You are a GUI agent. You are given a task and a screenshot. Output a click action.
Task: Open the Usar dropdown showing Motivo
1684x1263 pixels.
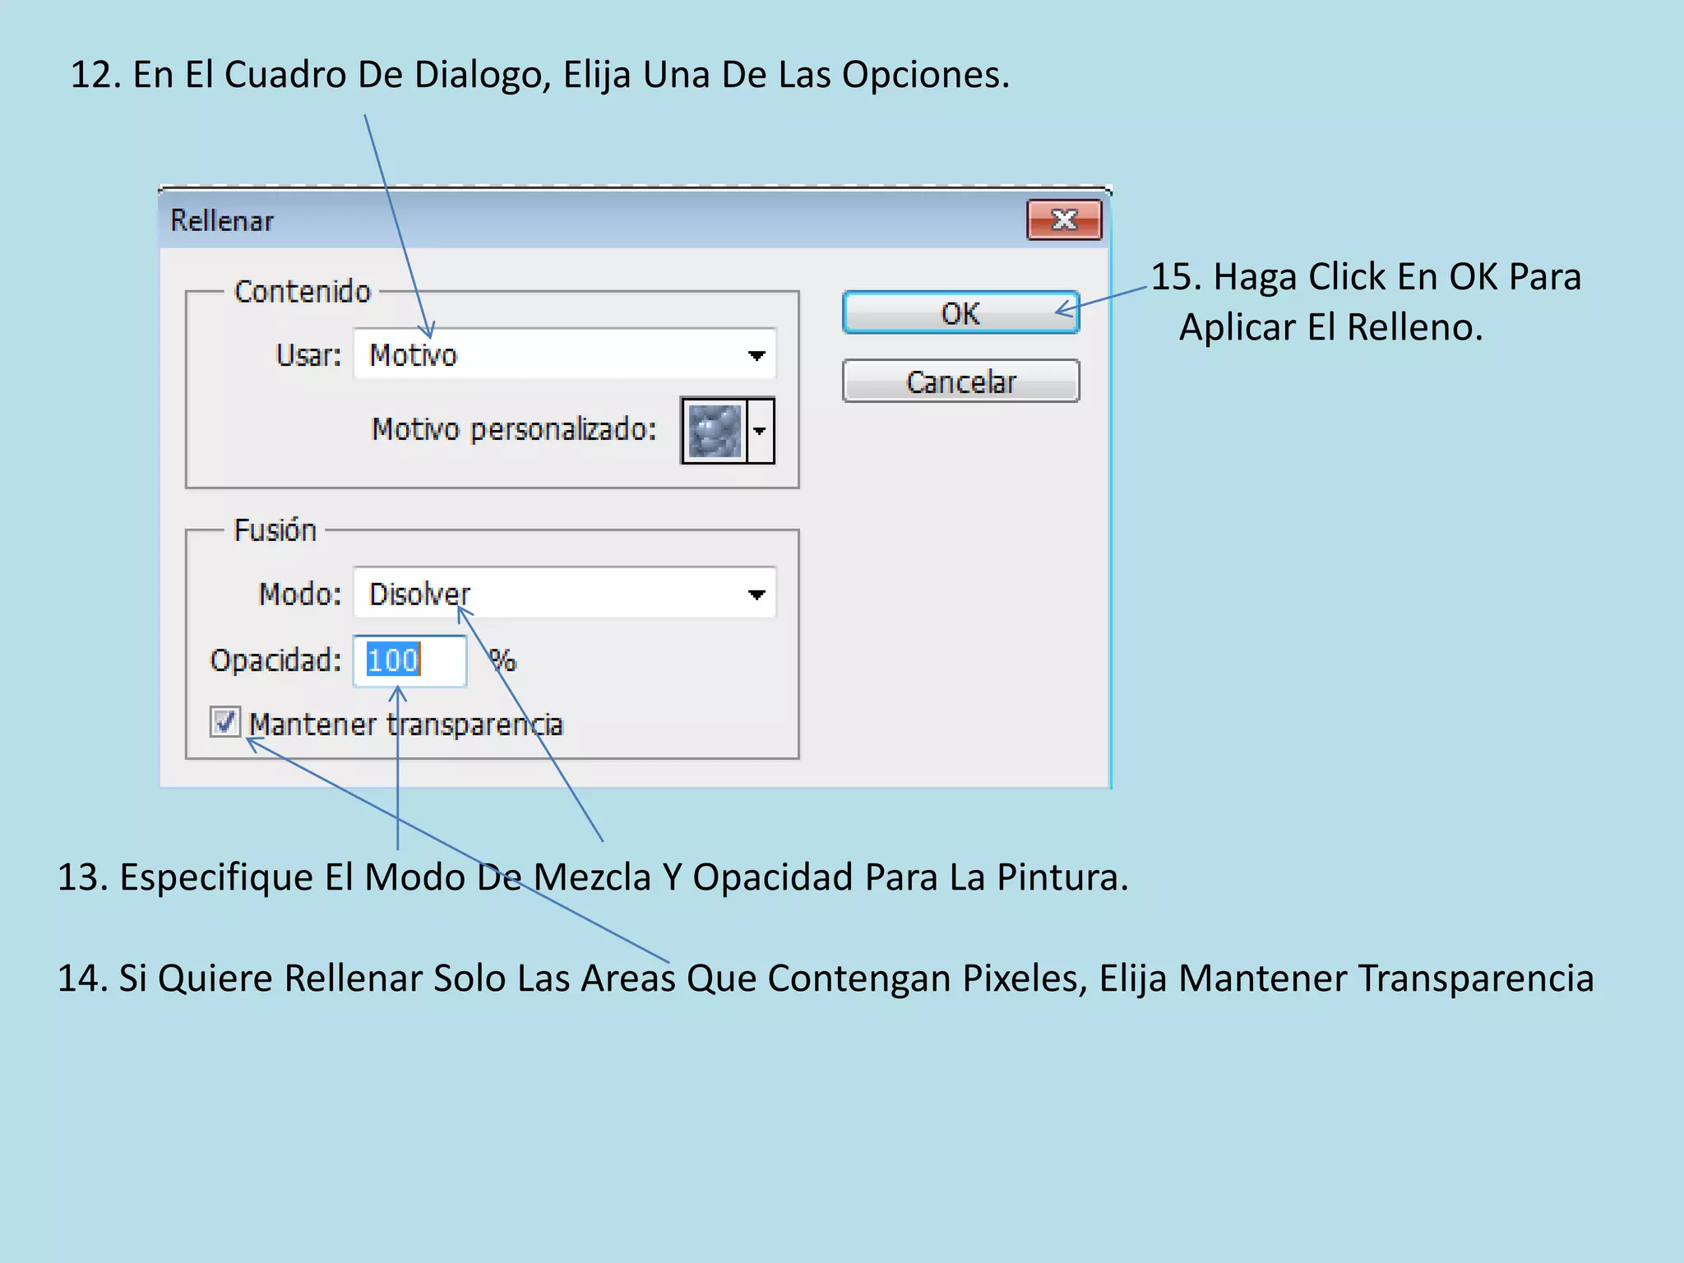(x=565, y=354)
